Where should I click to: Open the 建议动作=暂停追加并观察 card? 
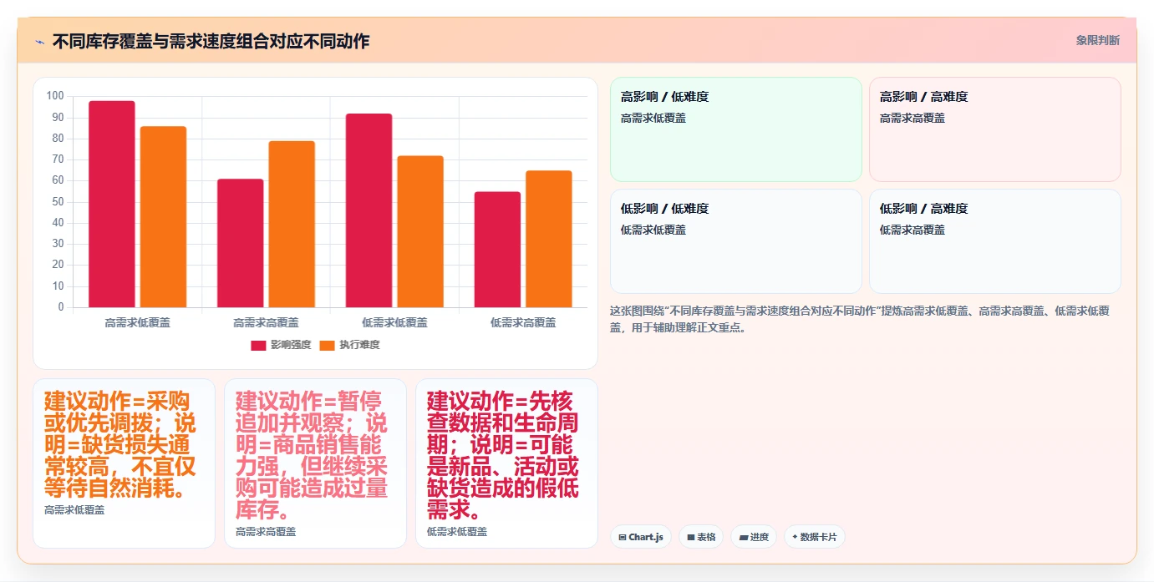pyautogui.click(x=315, y=463)
